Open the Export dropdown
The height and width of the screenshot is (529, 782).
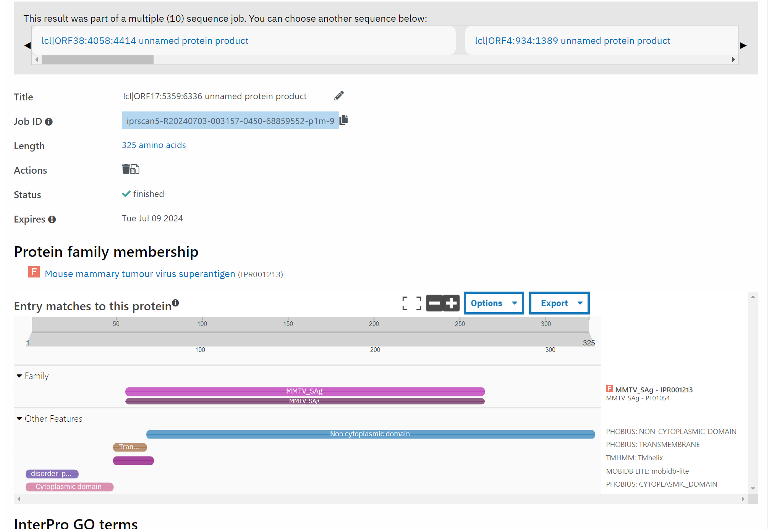pyautogui.click(x=559, y=303)
